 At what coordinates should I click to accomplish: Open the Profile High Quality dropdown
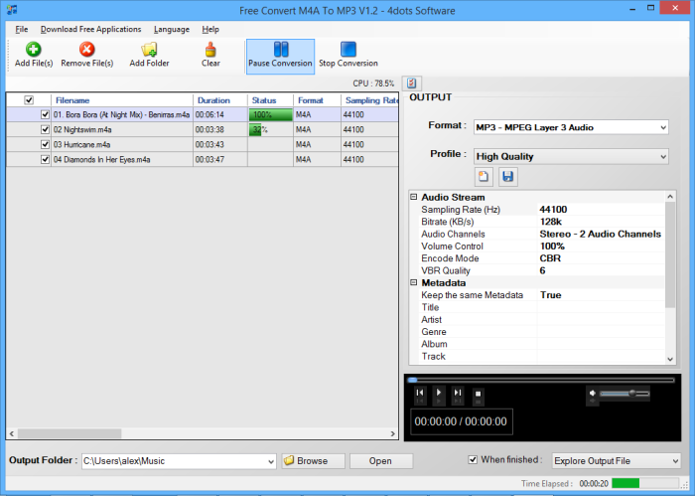coord(571,156)
